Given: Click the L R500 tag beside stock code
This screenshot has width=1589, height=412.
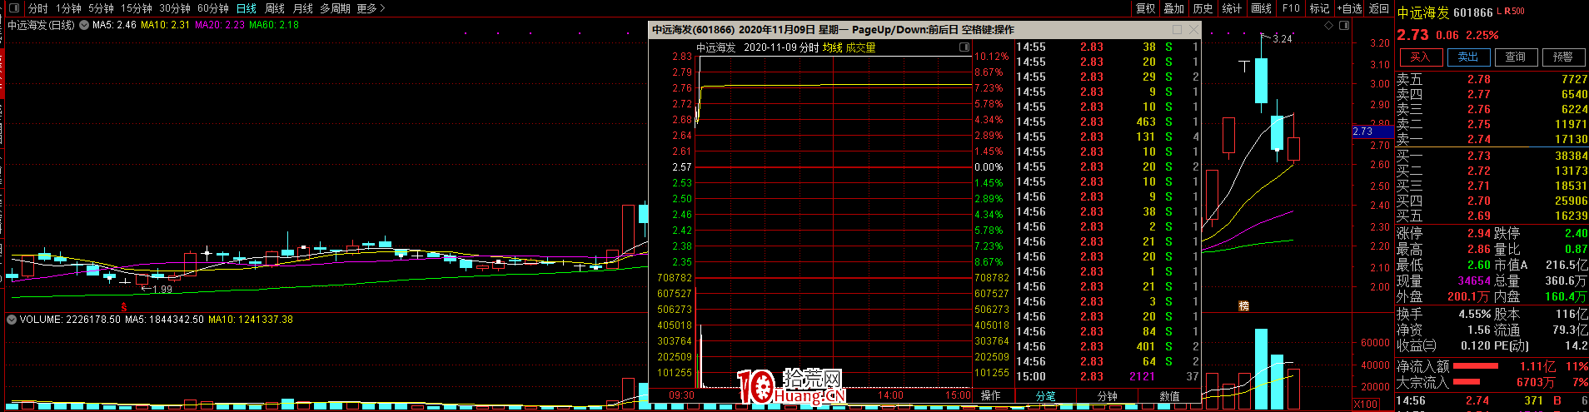Looking at the screenshot, I should [1511, 12].
